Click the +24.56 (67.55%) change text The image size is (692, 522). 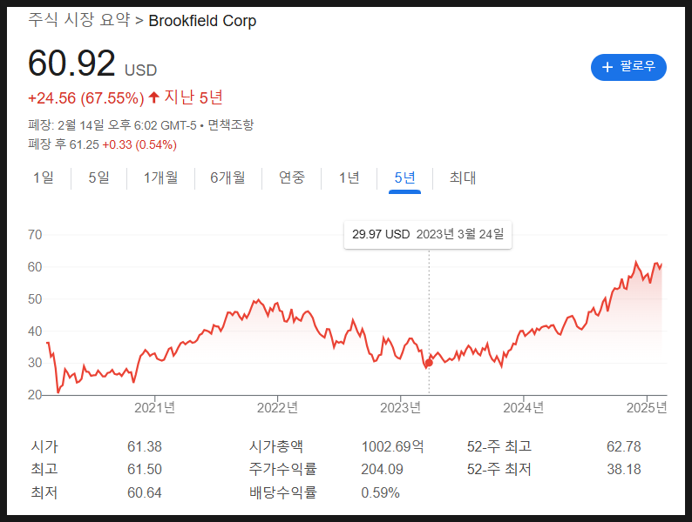click(x=86, y=97)
